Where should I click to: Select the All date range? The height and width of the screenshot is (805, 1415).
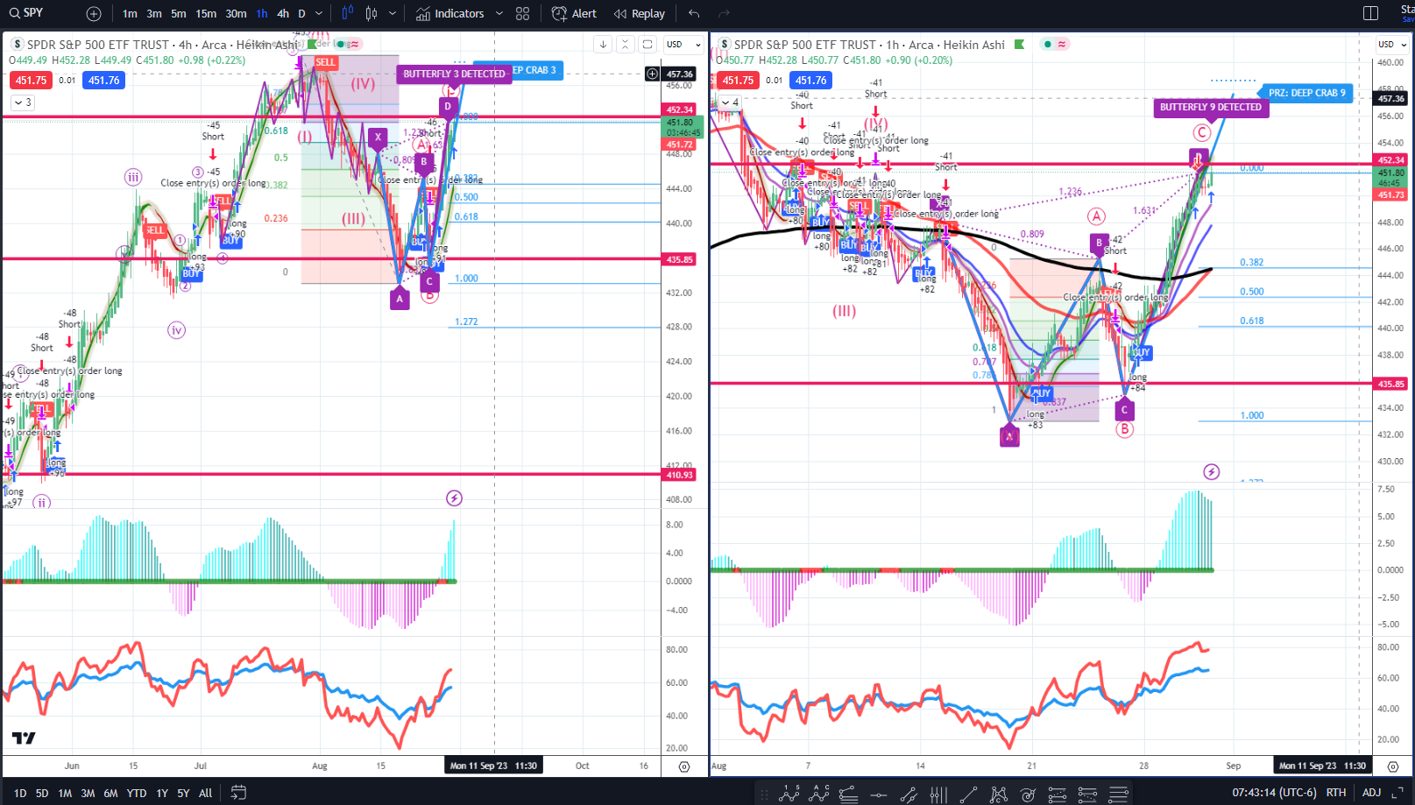[205, 794]
